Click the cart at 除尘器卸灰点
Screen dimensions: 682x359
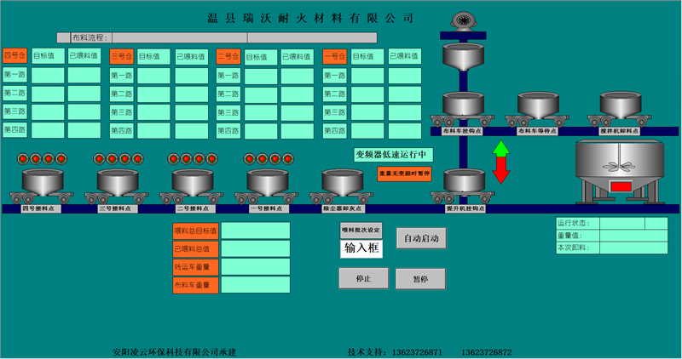[x=342, y=185]
